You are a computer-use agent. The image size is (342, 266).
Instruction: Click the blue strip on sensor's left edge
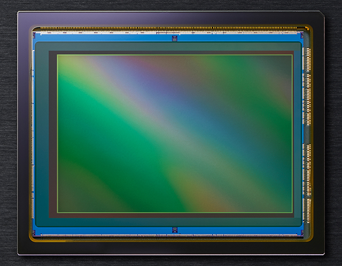click(34, 133)
